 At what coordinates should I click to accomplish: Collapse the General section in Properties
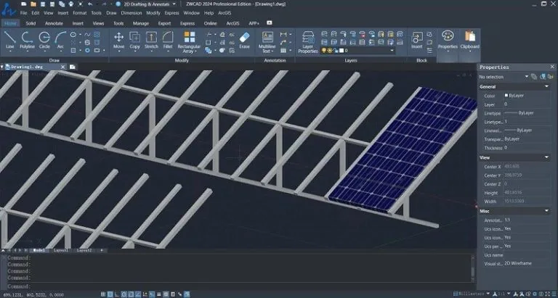pyautogui.click(x=546, y=86)
